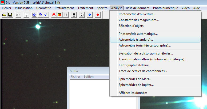This screenshot has height=109, width=207.
Task: Click the blue crosshair target icon
Action: click(34, 15)
